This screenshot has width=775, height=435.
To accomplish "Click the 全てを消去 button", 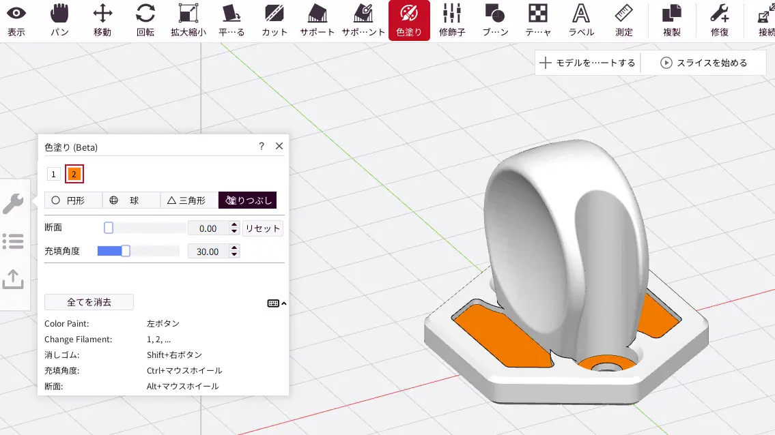I will [89, 302].
